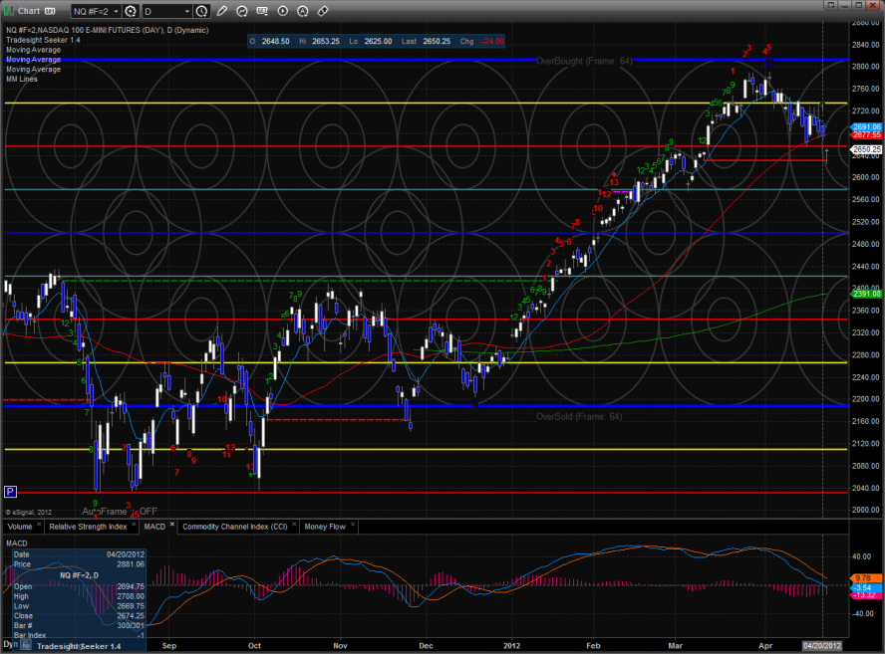This screenshot has width=885, height=654.
Task: Click the 04/20/2012 date marker
Action: [821, 645]
